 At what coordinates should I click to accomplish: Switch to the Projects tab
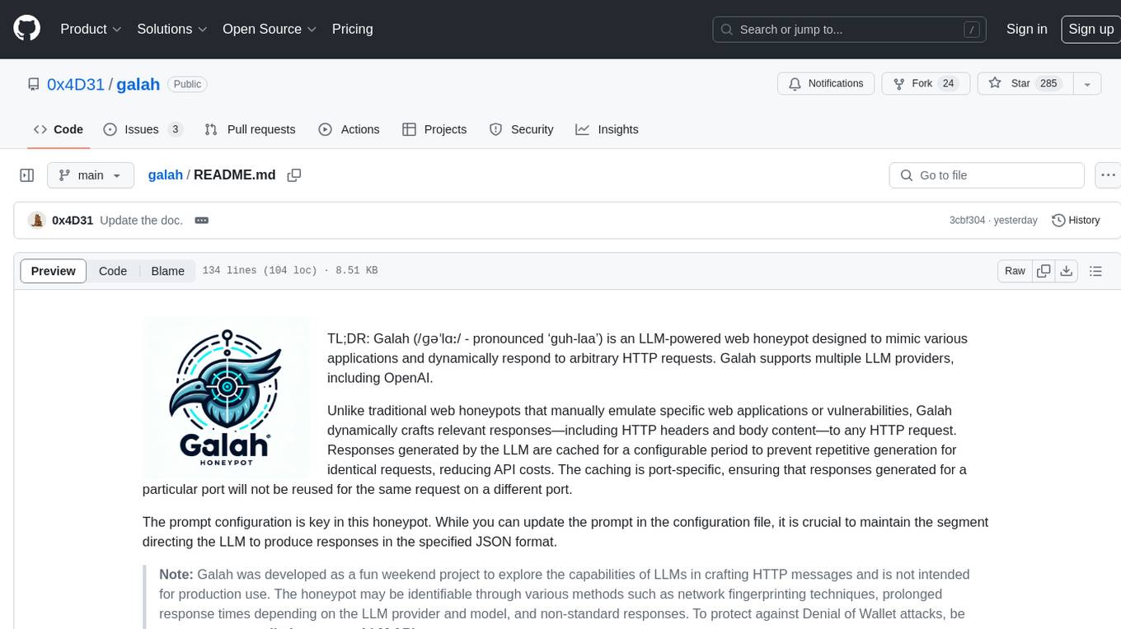click(x=434, y=129)
